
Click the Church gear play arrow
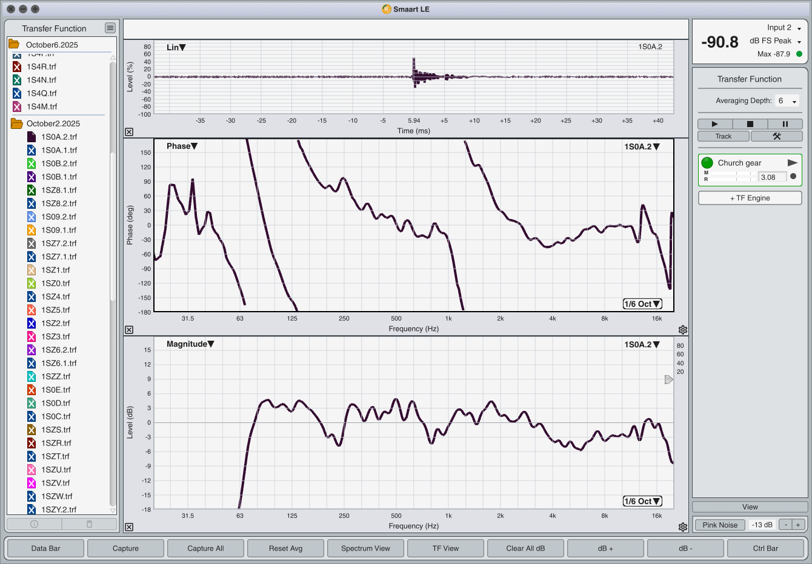click(792, 163)
